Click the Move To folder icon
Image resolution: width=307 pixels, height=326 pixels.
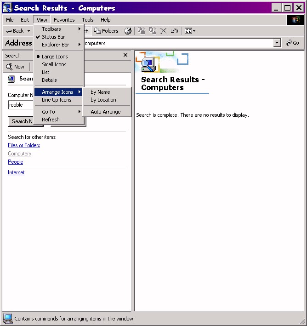click(x=142, y=31)
